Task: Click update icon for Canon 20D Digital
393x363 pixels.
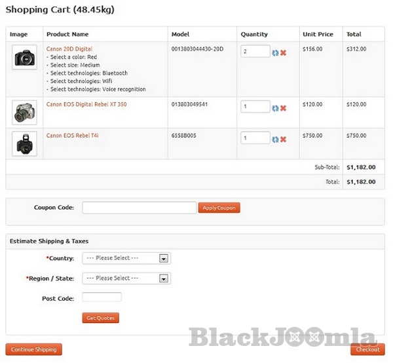Action: pos(275,52)
